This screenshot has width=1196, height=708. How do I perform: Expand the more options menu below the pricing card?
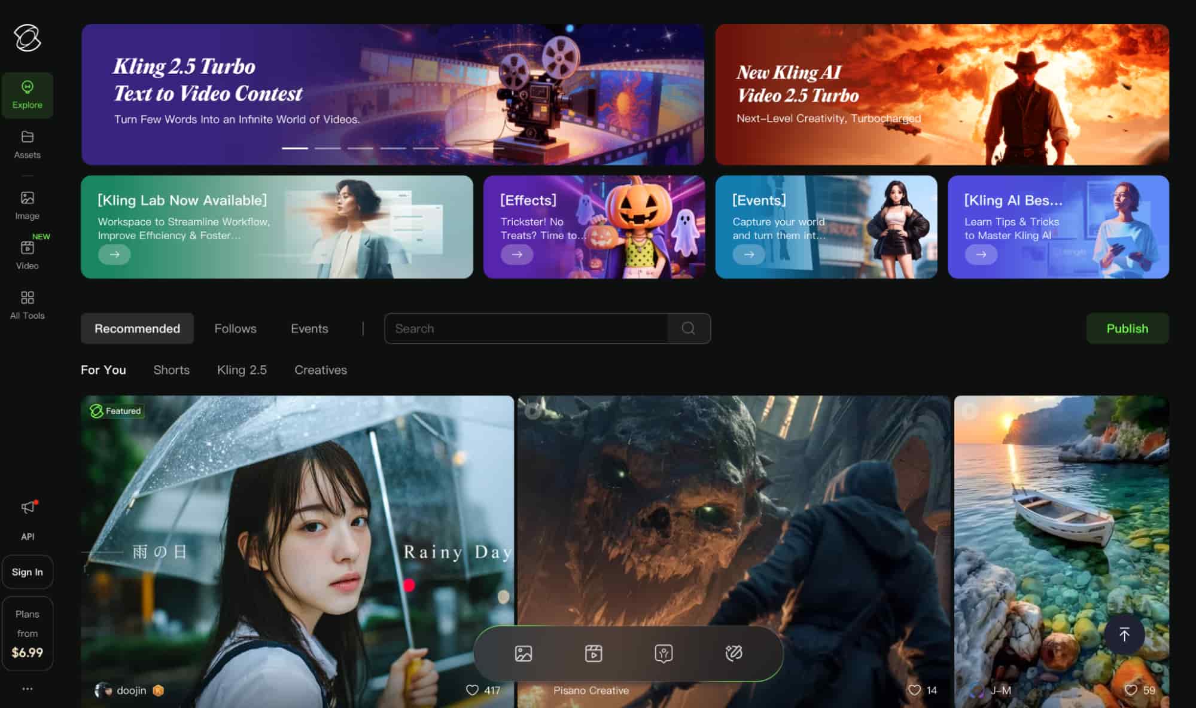[28, 688]
